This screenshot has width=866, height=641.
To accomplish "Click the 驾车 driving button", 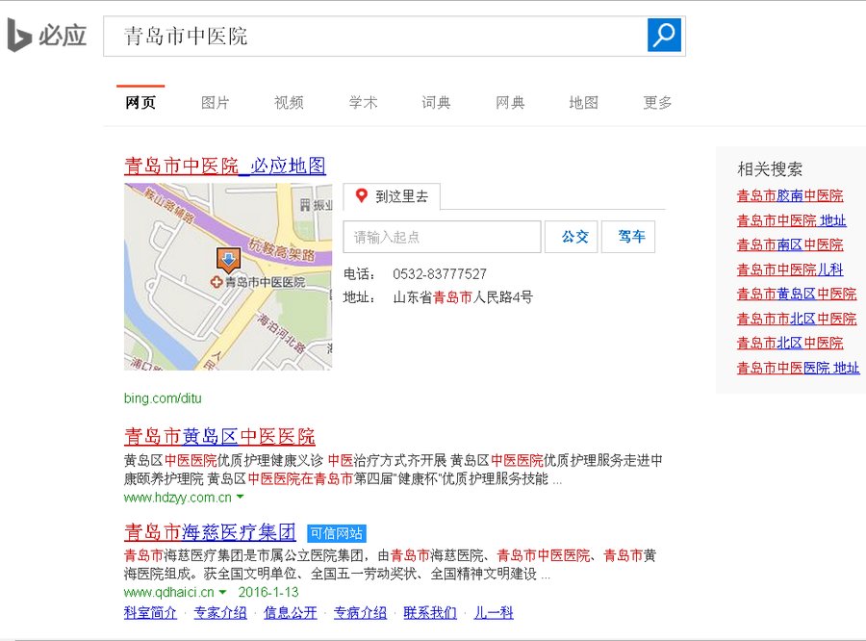I will 631,237.
